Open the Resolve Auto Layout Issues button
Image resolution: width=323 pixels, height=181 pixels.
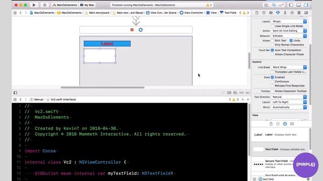(x=247, y=93)
